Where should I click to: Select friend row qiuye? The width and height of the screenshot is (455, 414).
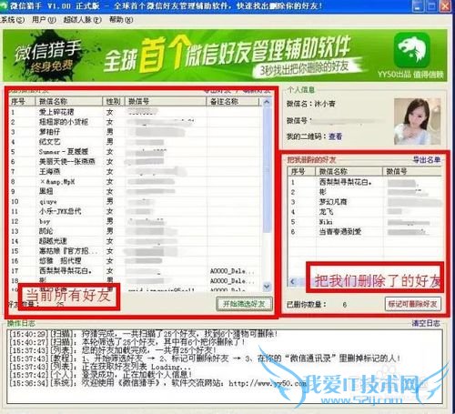[x=136, y=201]
